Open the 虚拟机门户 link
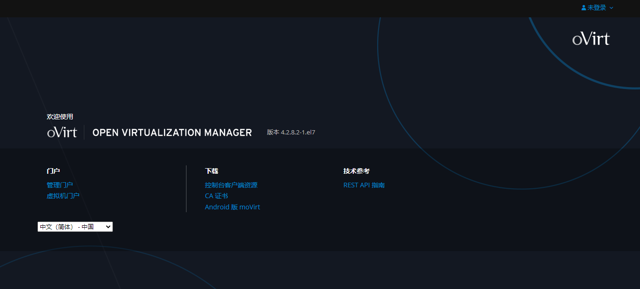 [x=63, y=196]
